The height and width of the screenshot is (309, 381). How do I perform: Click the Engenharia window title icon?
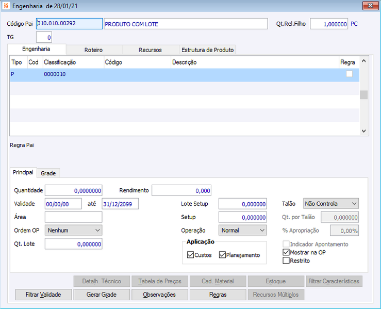click(x=6, y=6)
